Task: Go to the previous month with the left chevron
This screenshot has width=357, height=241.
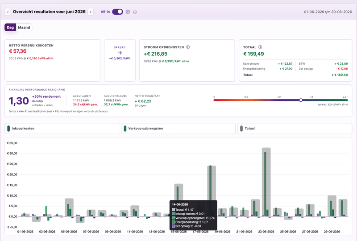Action: click(8, 12)
